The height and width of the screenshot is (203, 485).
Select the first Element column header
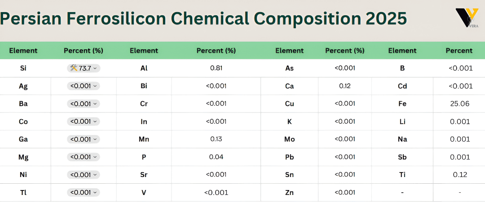(23, 51)
